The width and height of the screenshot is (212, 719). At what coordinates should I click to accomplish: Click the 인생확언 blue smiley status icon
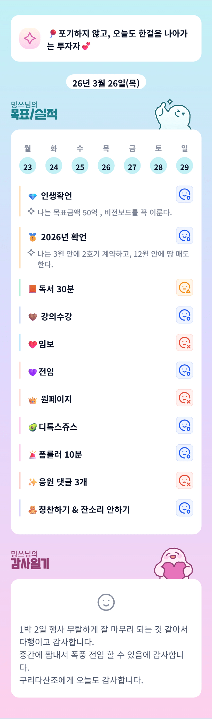[184, 194]
